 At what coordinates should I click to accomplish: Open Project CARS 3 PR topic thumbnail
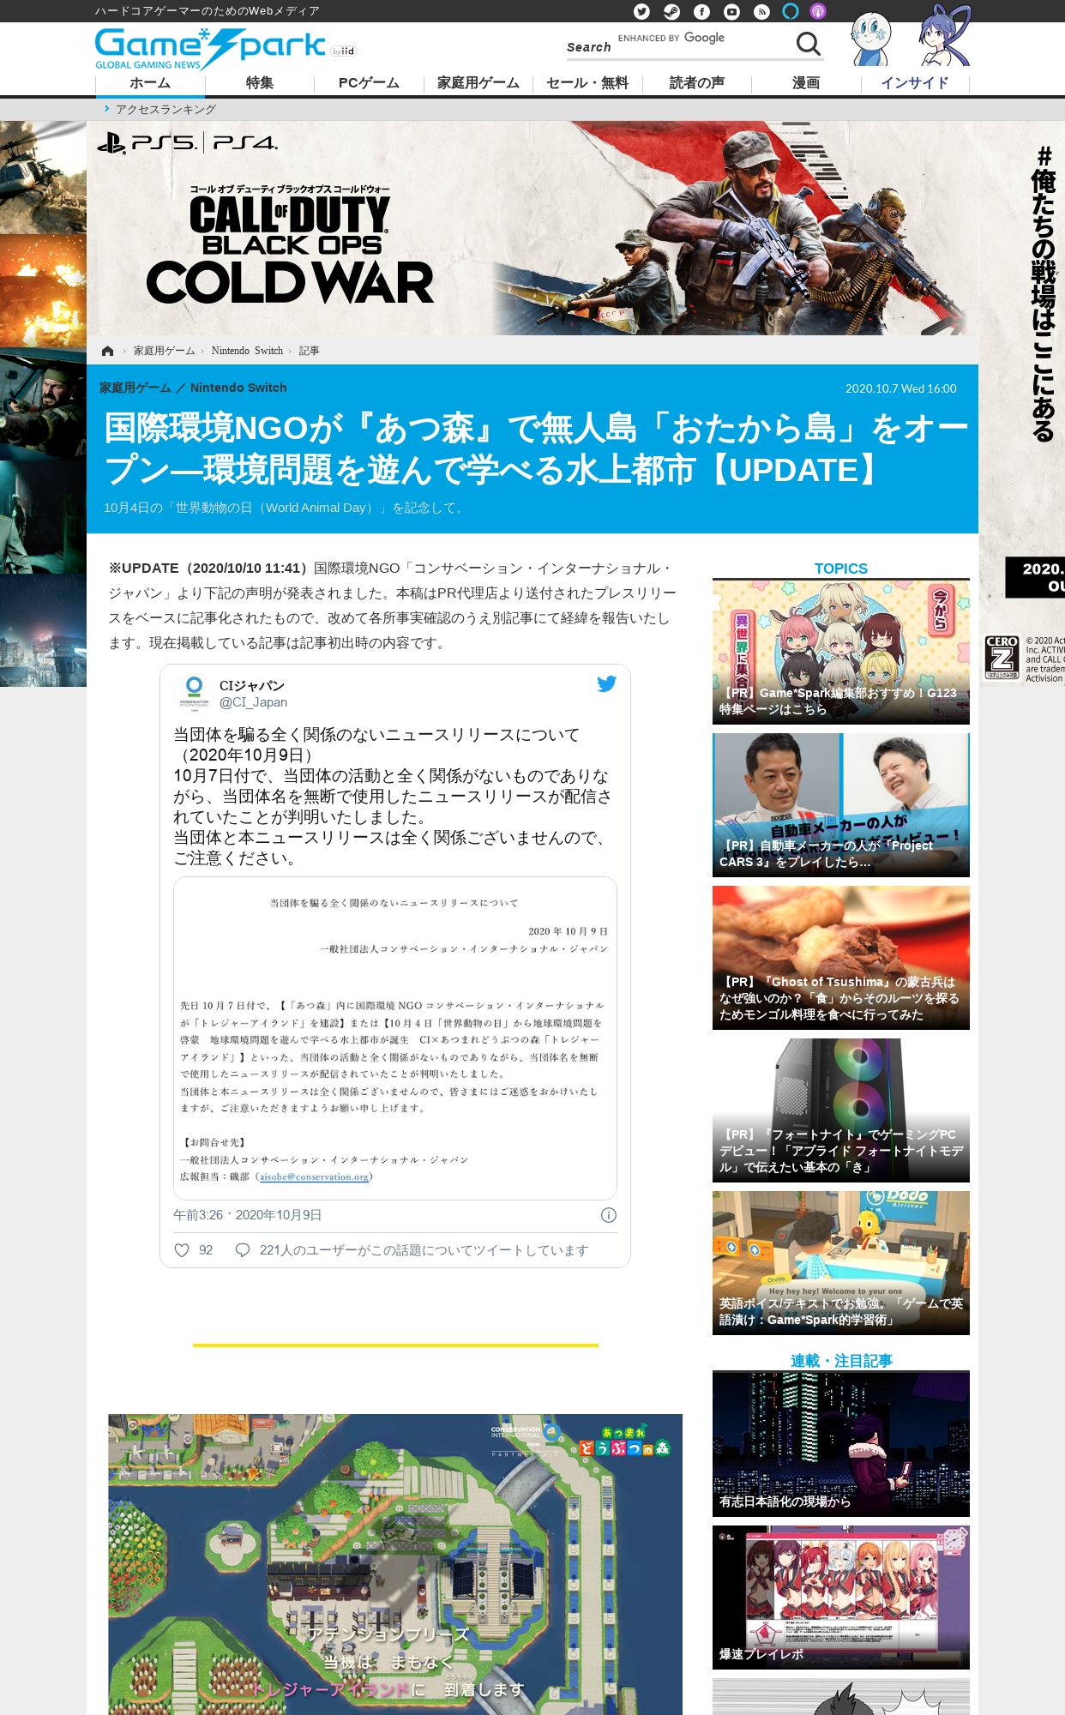point(841,805)
